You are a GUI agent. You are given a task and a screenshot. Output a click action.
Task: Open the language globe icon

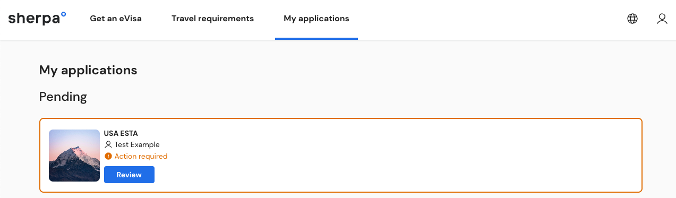[x=632, y=19]
